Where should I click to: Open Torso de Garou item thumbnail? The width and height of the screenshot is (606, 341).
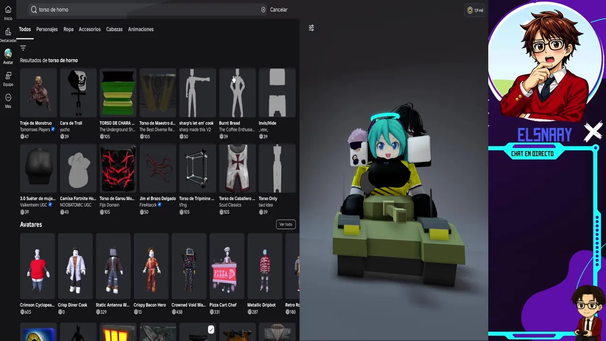[118, 169]
